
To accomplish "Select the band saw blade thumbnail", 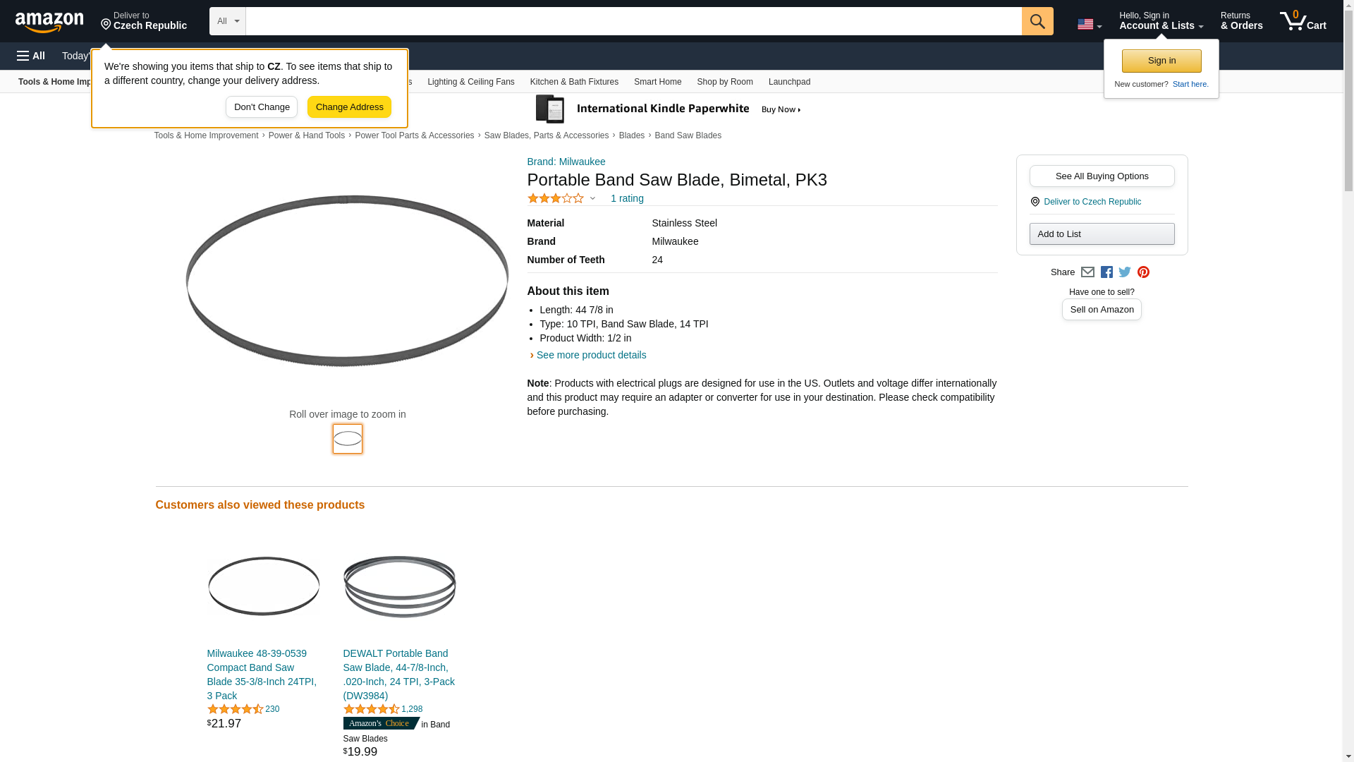I will [348, 439].
